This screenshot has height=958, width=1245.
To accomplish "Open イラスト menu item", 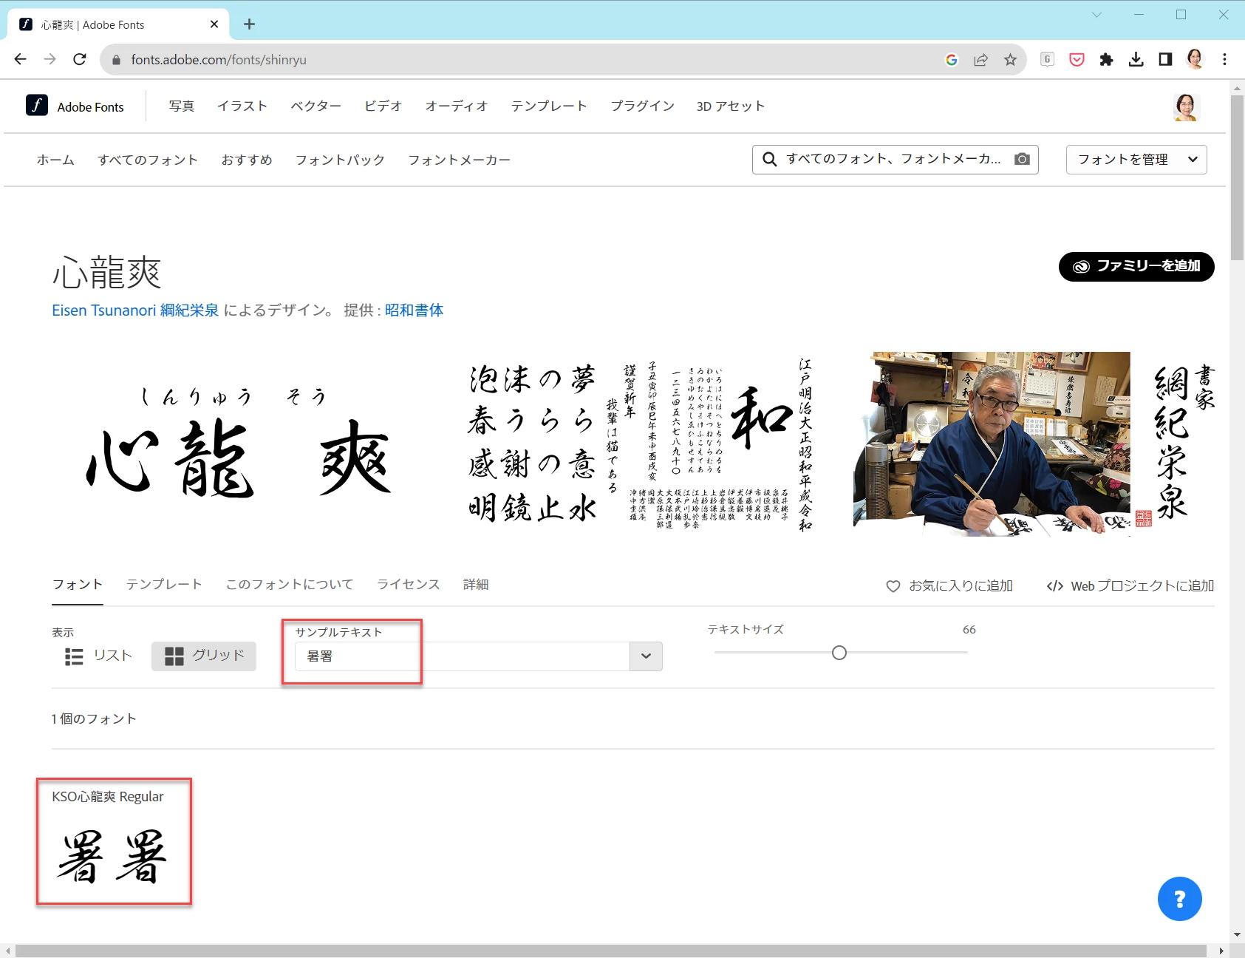I will coord(242,106).
